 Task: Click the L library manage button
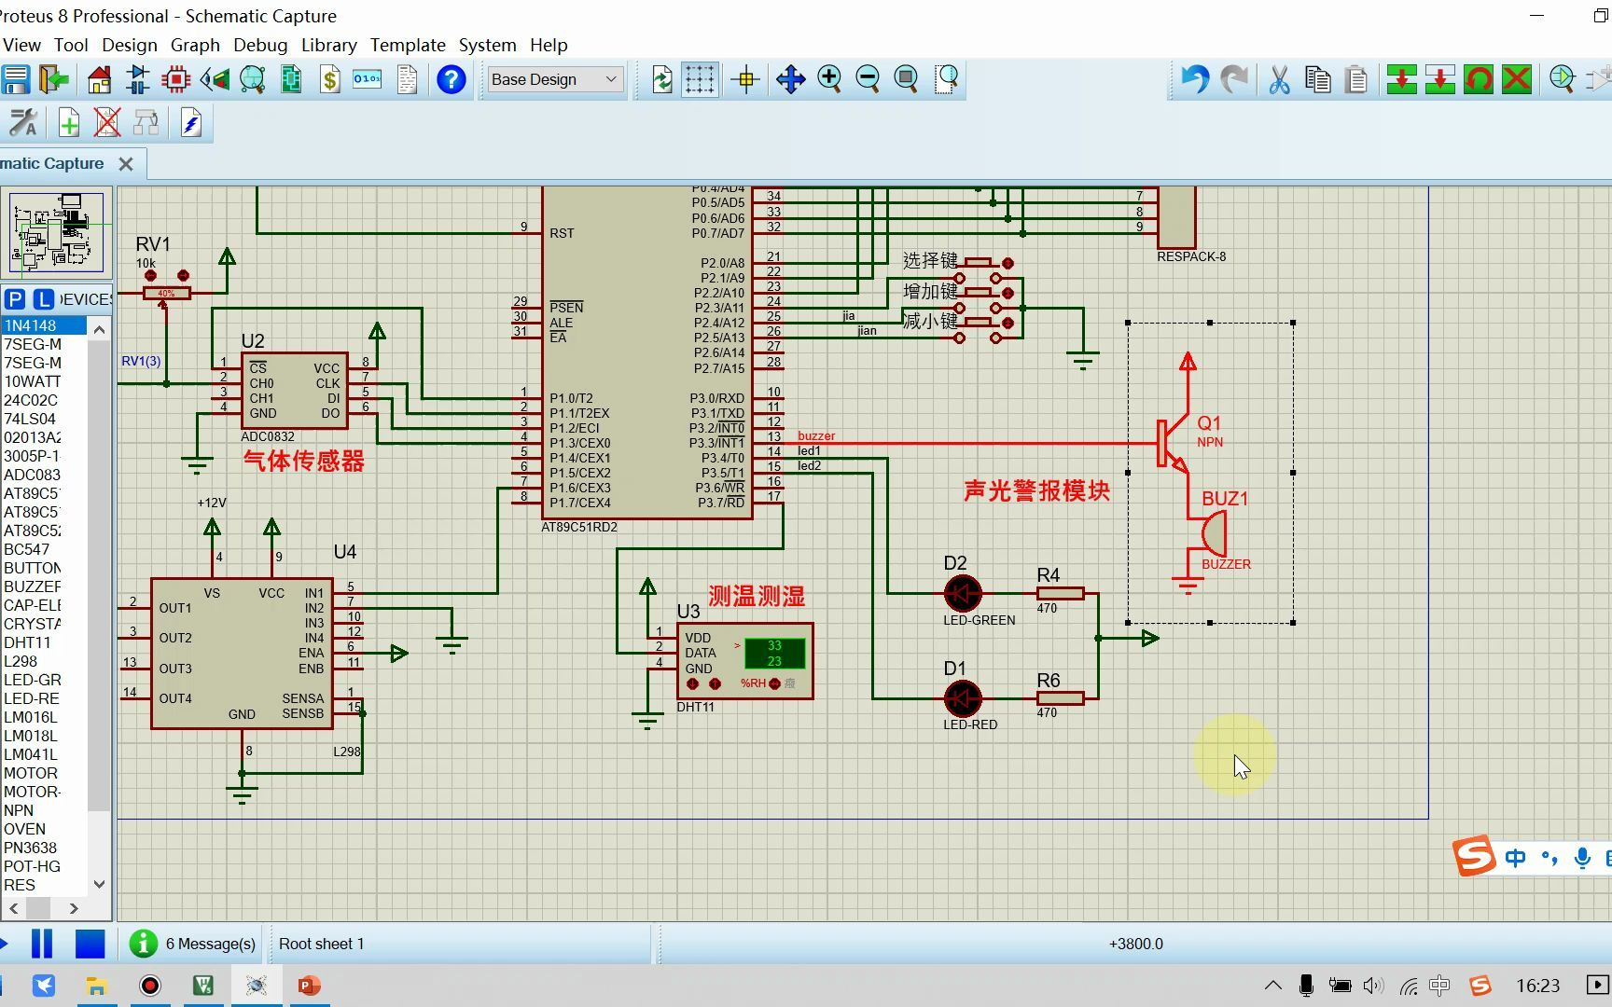[44, 299]
